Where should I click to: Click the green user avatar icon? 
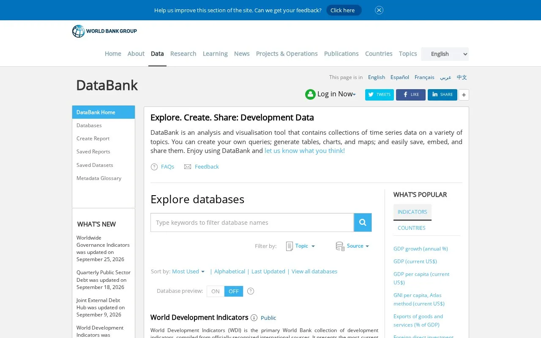pyautogui.click(x=310, y=94)
